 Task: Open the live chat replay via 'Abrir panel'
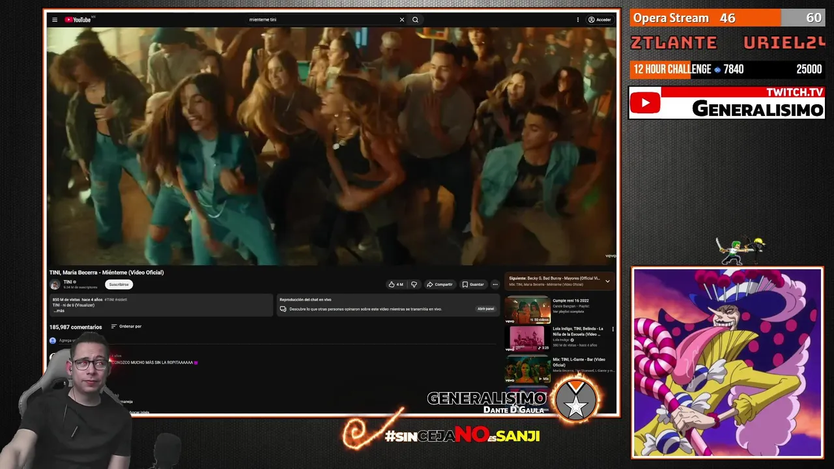tap(485, 309)
